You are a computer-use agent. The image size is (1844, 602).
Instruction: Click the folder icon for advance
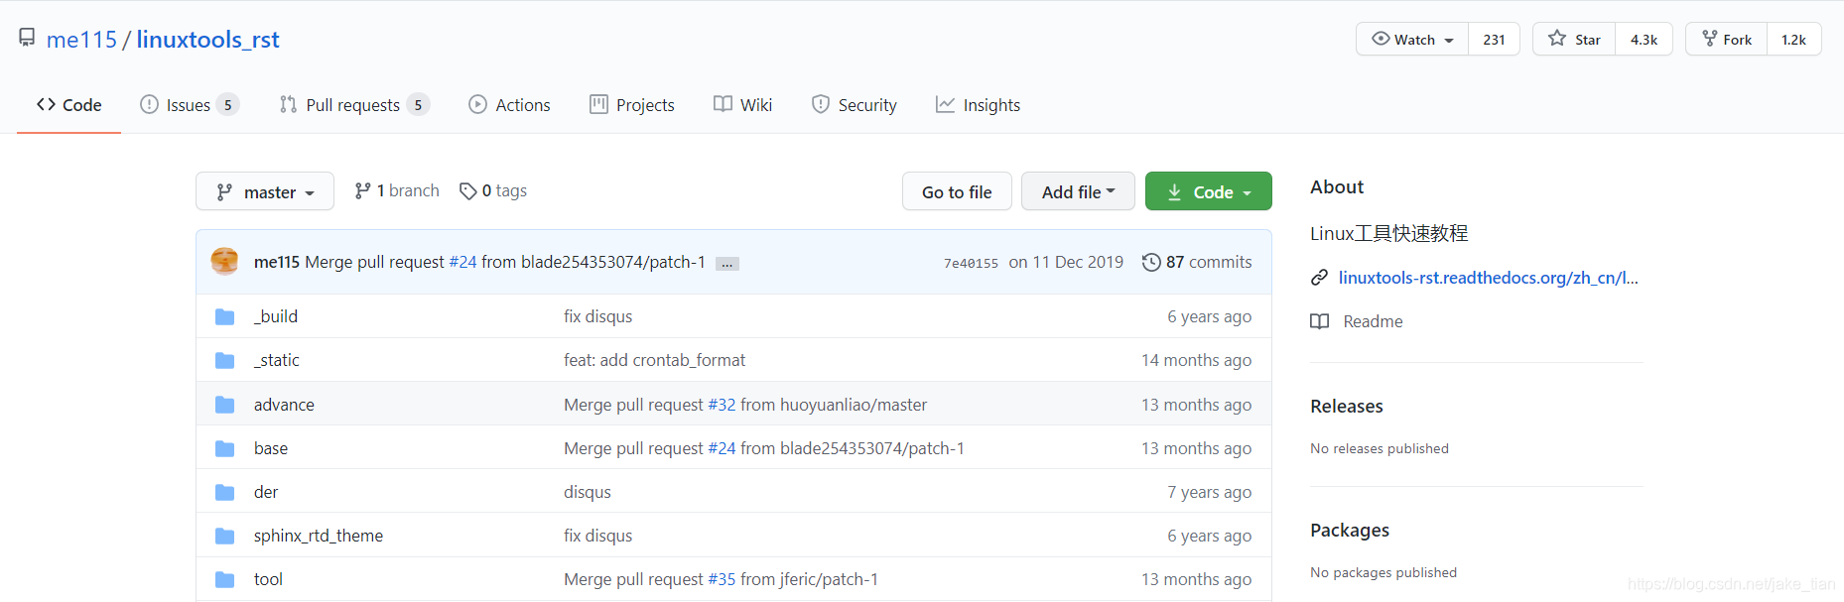tap(225, 405)
